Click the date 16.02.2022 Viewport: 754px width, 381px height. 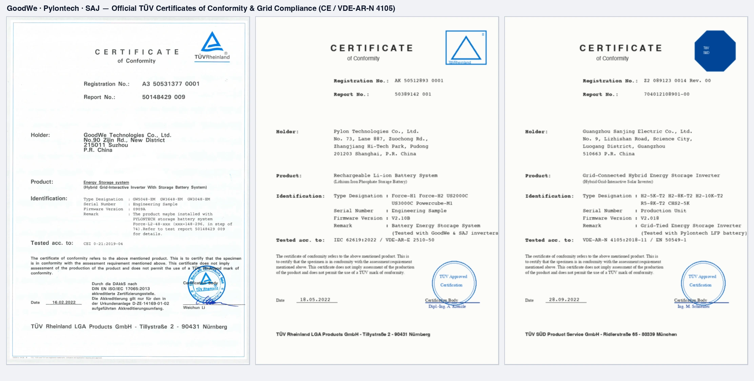[64, 302]
